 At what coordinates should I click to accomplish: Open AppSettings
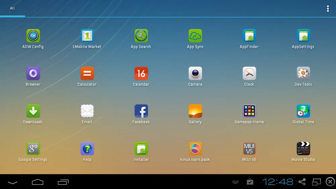[x=303, y=36]
